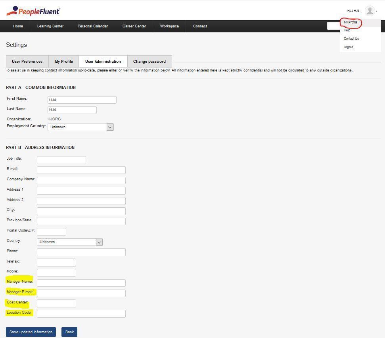Click the Phone input field
The width and height of the screenshot is (385, 338).
81,252
